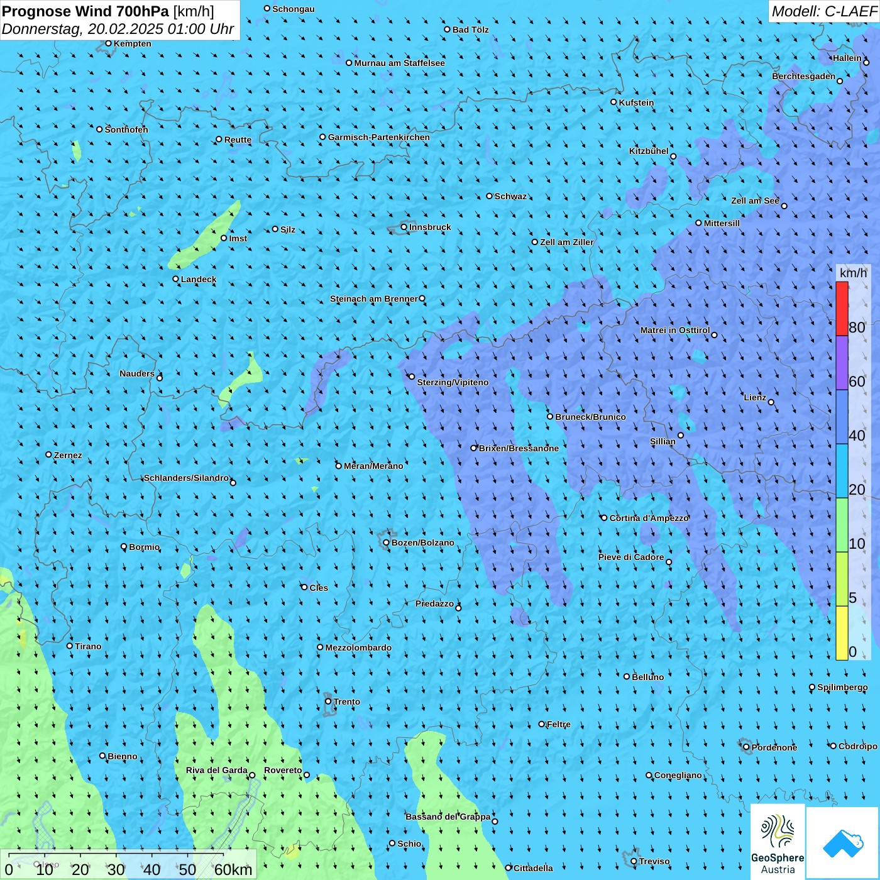The height and width of the screenshot is (880, 880).
Task: Click the 'Cles' town label
Action: pyautogui.click(x=319, y=588)
